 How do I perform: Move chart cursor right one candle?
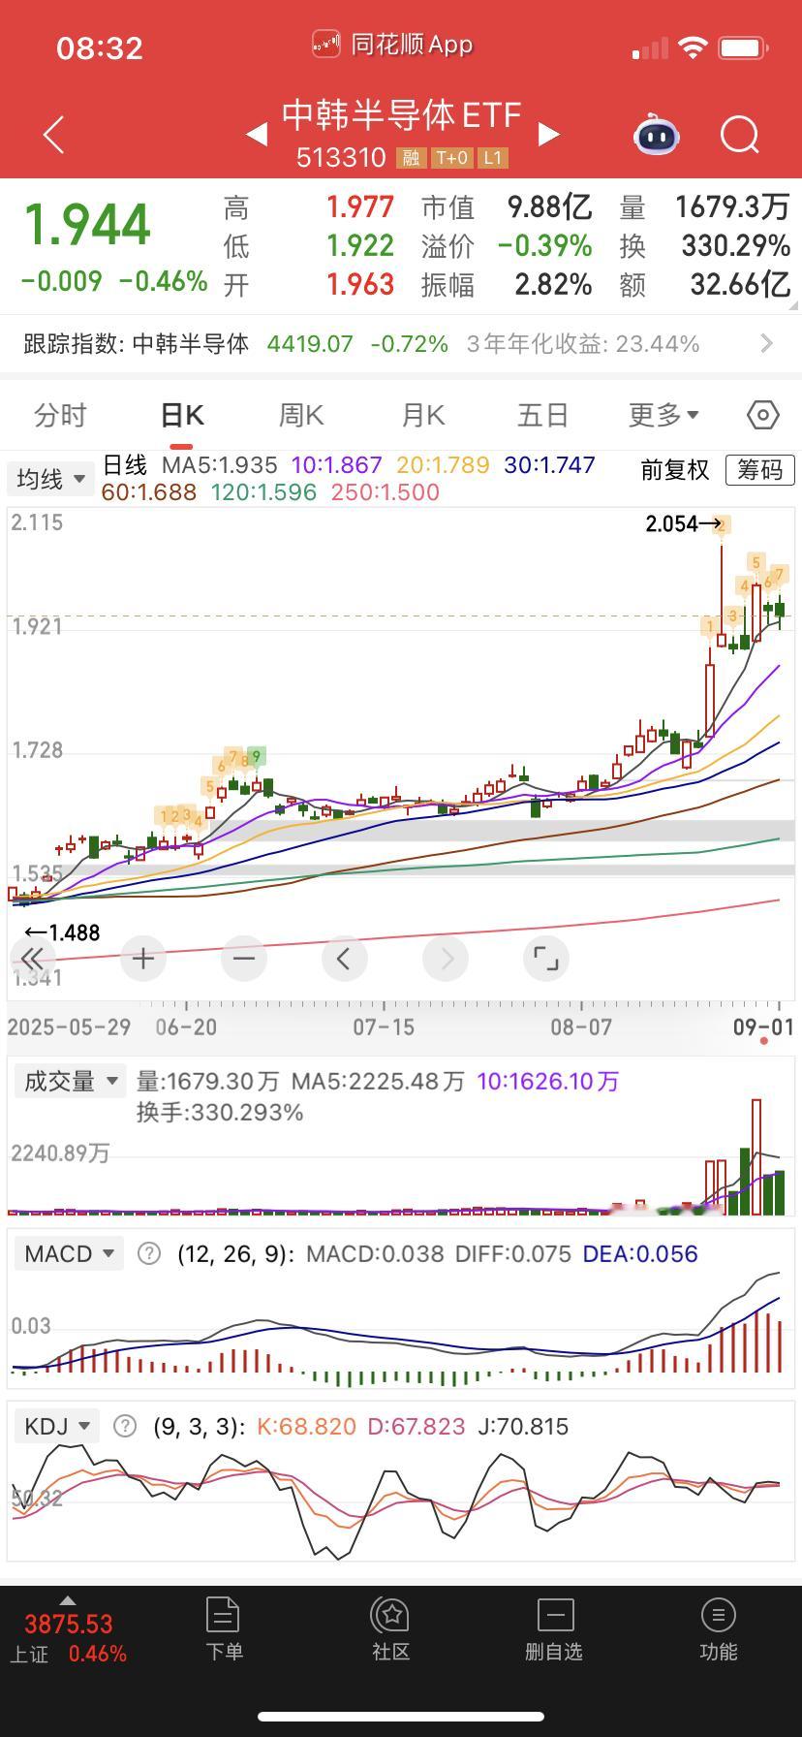pyautogui.click(x=446, y=960)
